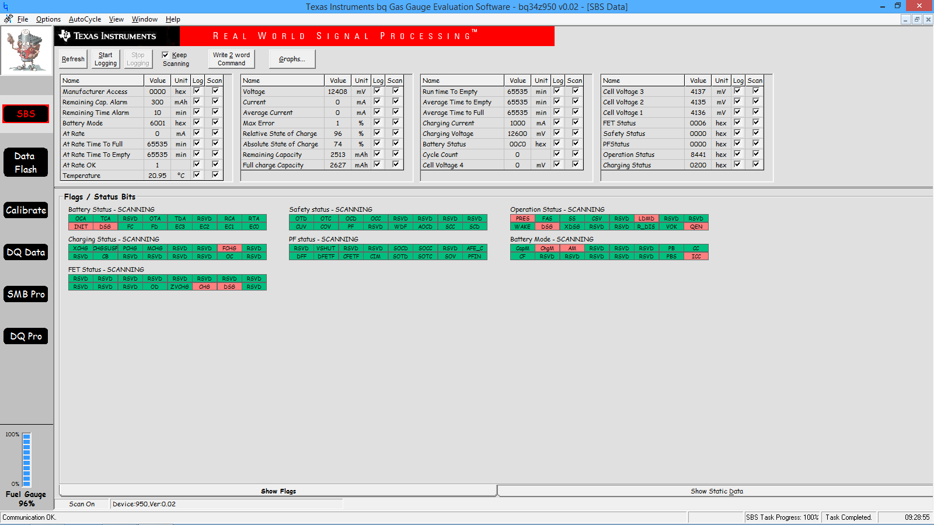Click the DFF flag in PF status
Image resolution: width=934 pixels, height=525 pixels.
301,257
